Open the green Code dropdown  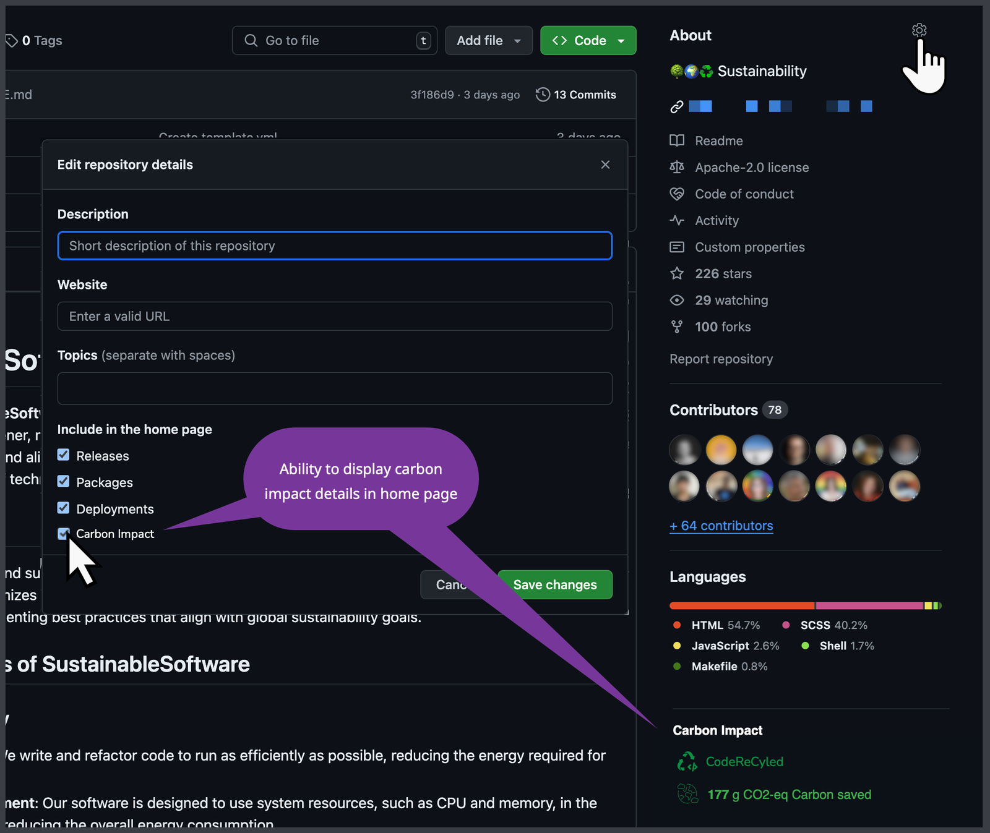587,40
